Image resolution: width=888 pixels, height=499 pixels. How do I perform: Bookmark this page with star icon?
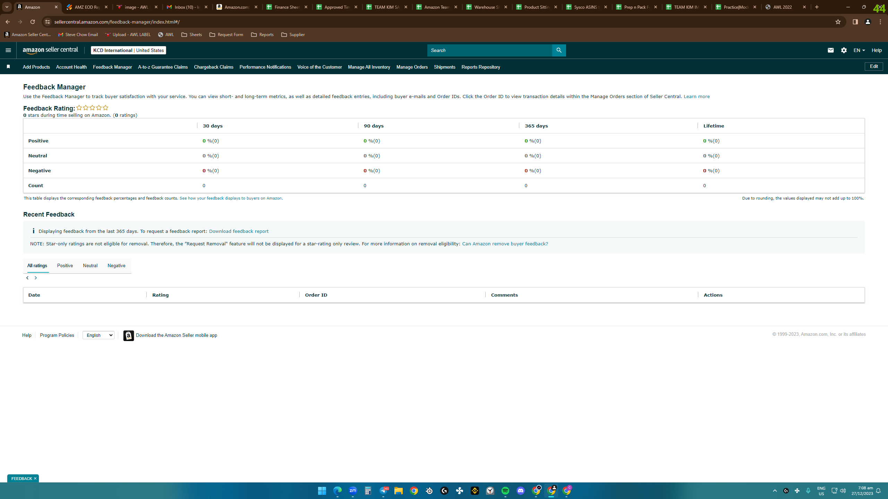838,22
